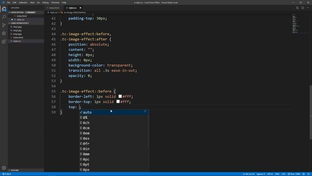The height and width of the screenshot is (176, 312).
Task: Open the editor More Actions menu
Action: pyautogui.click(x=308, y=8)
